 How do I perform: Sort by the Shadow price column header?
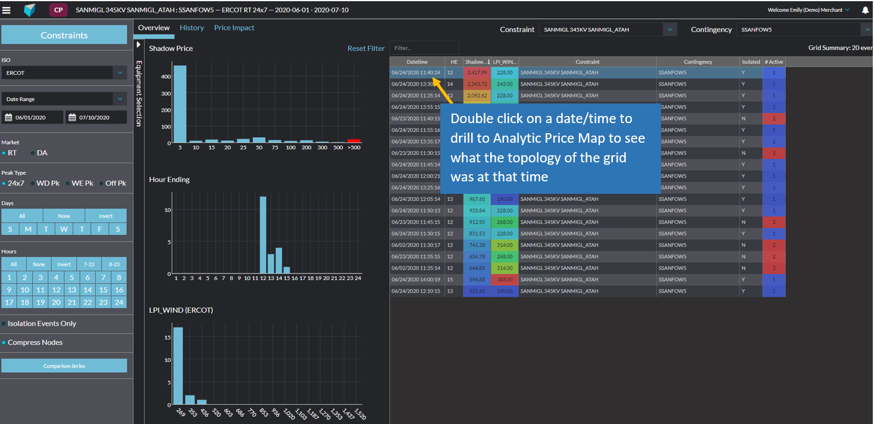(477, 62)
